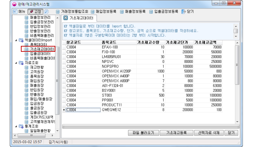
Task: Open 재고현황 in the tree
Action: pos(37,67)
